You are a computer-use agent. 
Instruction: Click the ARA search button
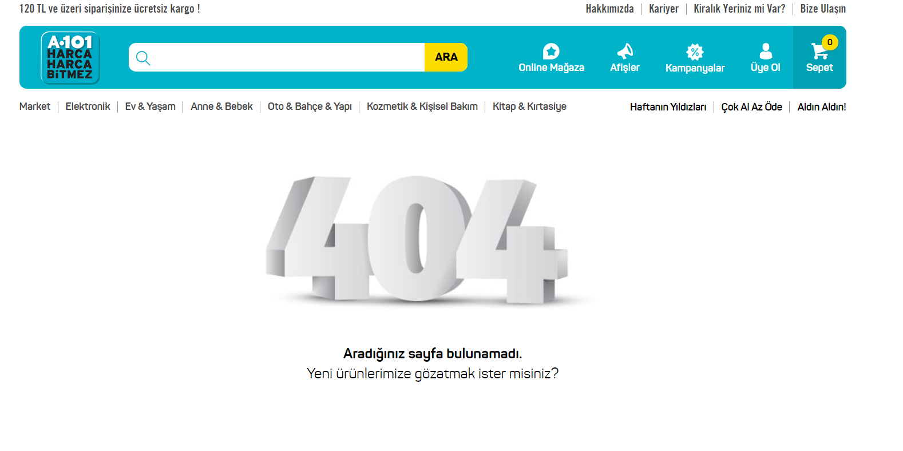coord(446,57)
